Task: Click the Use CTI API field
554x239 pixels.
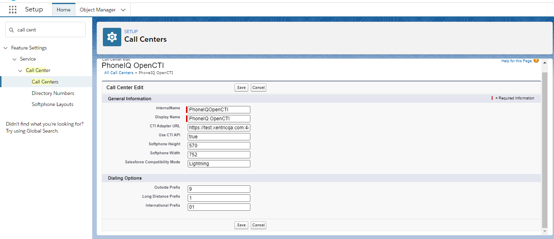Action: [x=219, y=137]
